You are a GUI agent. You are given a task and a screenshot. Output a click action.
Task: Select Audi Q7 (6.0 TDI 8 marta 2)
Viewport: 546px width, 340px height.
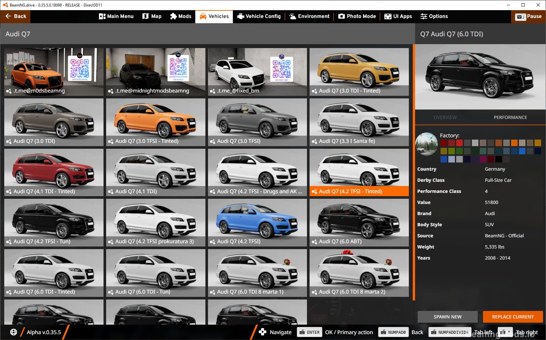(x=359, y=273)
